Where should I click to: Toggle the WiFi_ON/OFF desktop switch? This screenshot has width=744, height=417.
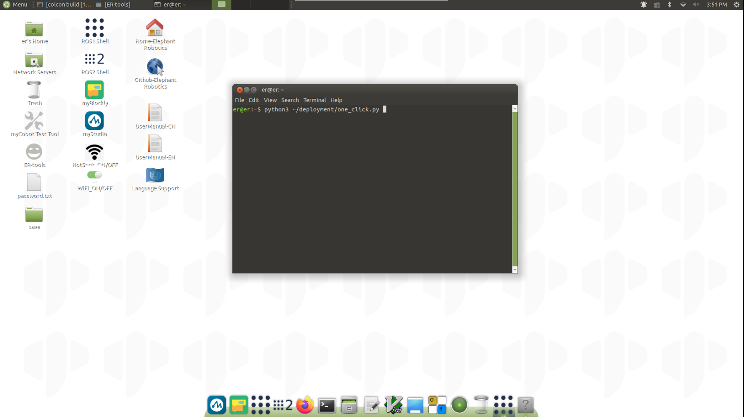[94, 175]
